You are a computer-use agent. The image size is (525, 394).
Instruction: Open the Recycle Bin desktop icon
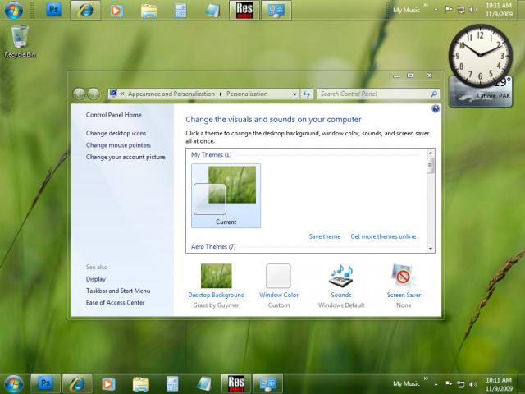[20, 41]
